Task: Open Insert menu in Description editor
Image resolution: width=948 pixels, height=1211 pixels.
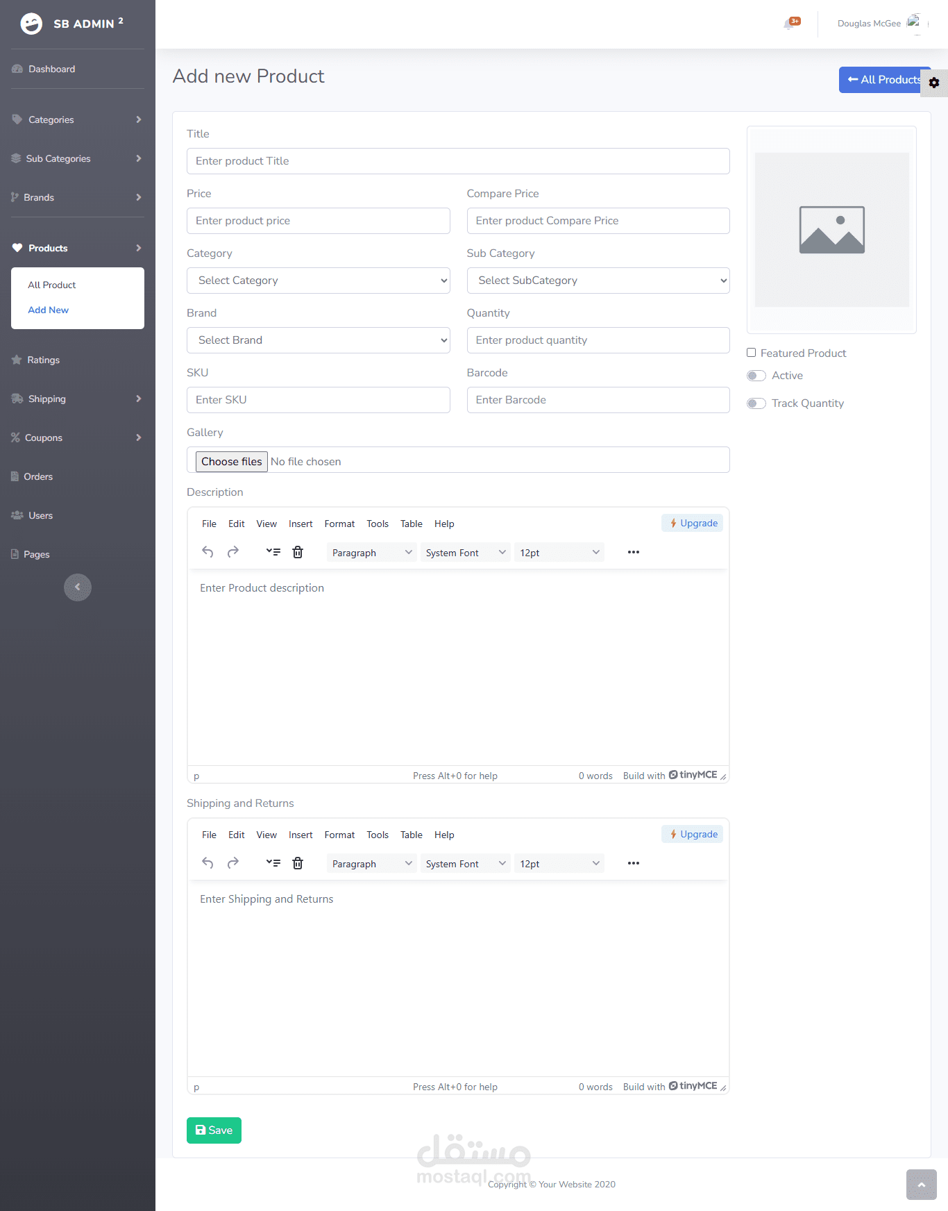Action: pos(301,524)
